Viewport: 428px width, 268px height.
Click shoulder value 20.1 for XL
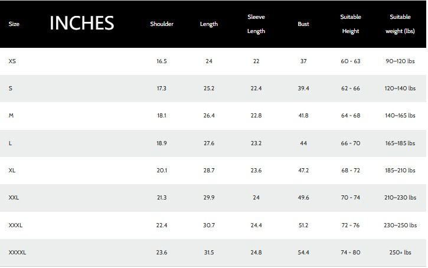pos(162,171)
